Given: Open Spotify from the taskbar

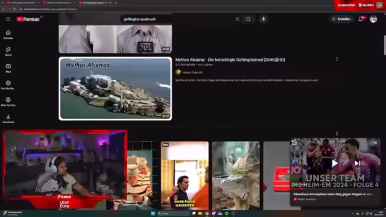Looking at the screenshot, I should pyautogui.click(x=227, y=213).
